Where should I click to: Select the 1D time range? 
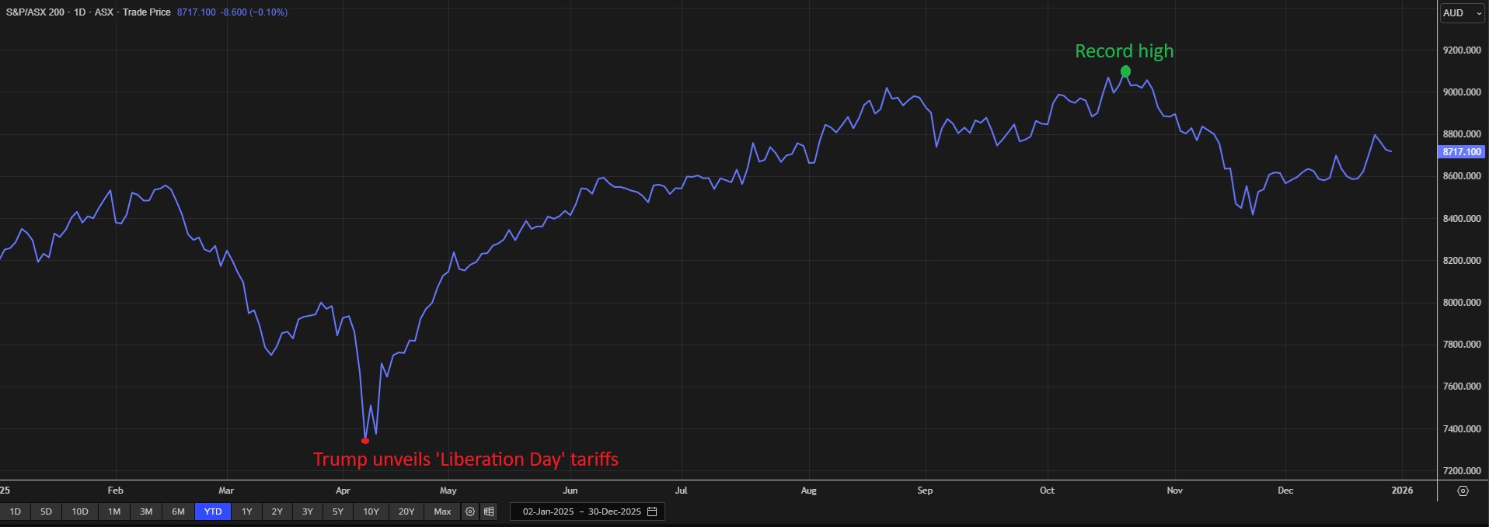16,511
